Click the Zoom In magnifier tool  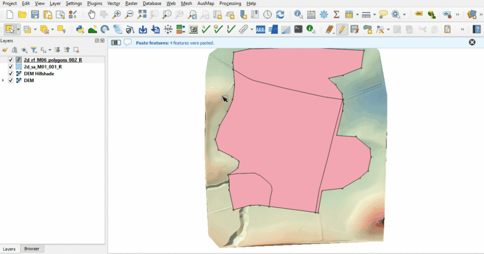pyautogui.click(x=116, y=14)
